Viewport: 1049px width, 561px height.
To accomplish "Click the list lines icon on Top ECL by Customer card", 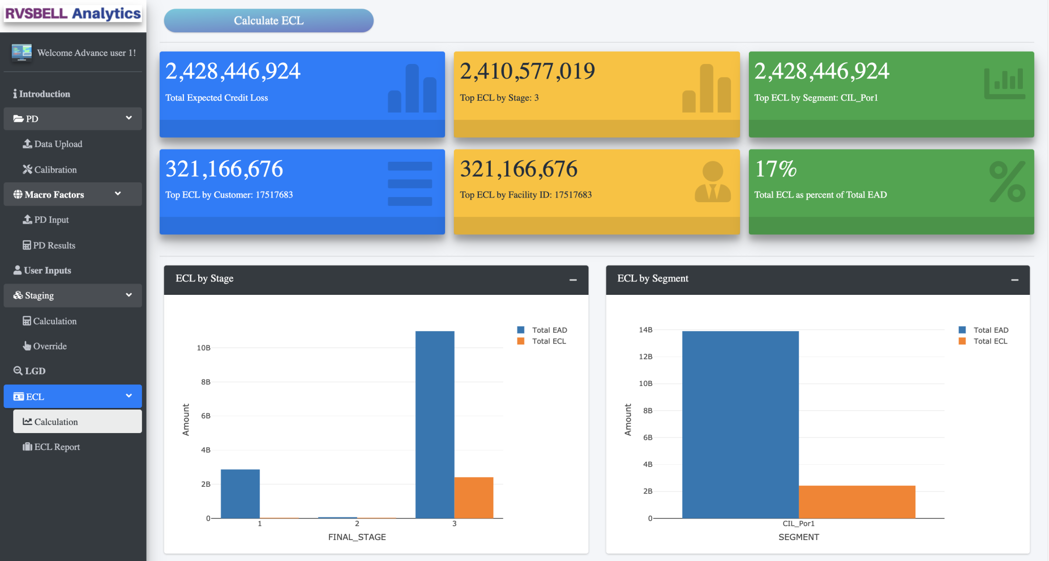I will 410,184.
